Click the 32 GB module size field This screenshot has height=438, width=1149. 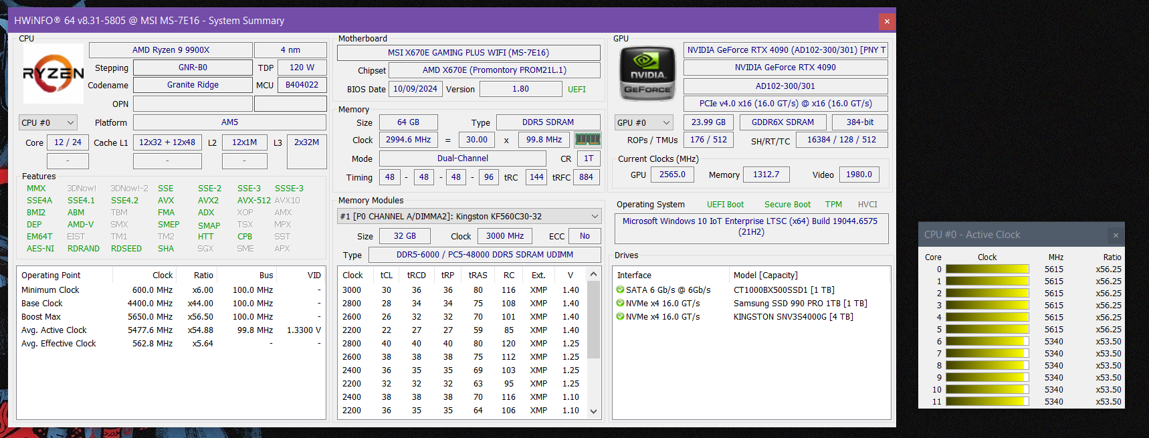coord(405,236)
